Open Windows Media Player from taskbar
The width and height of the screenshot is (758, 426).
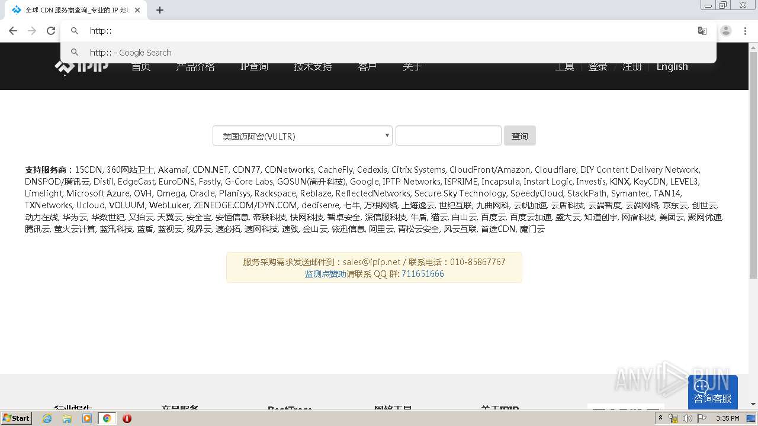tap(87, 418)
